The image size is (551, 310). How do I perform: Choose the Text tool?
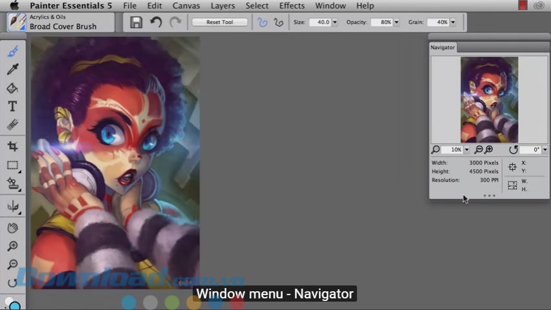click(12, 107)
